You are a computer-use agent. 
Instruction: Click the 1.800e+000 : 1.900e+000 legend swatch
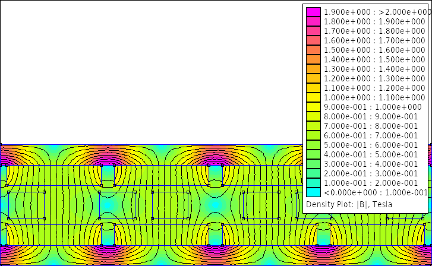[313, 21]
